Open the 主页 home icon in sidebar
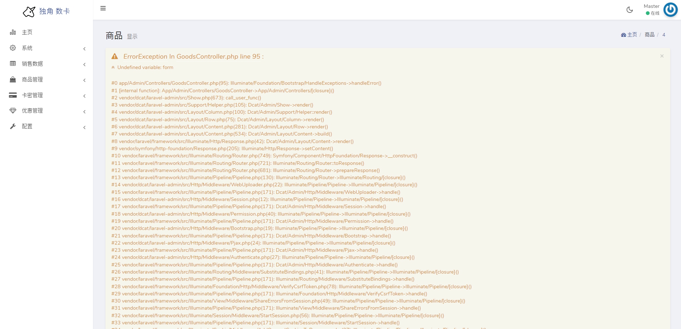681x329 pixels. click(x=13, y=32)
